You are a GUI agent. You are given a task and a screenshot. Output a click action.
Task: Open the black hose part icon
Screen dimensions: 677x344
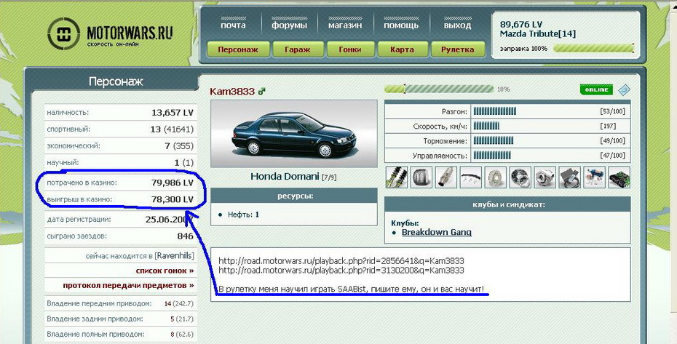click(x=470, y=177)
